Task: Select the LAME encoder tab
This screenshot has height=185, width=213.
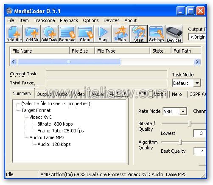Action: [x=142, y=93]
